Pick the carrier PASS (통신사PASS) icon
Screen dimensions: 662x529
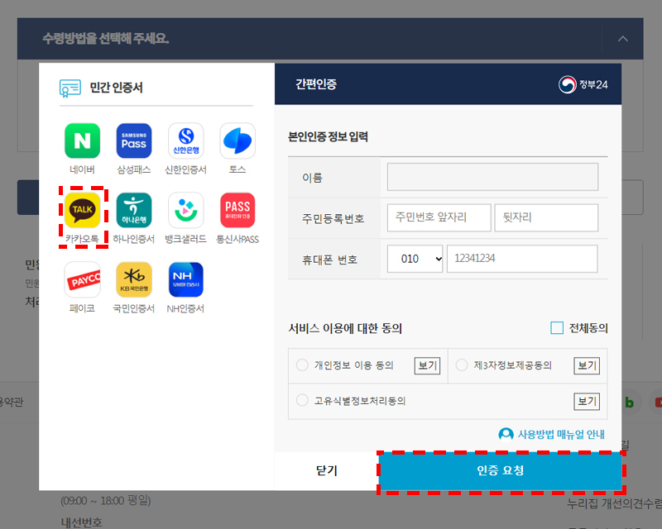(x=237, y=210)
